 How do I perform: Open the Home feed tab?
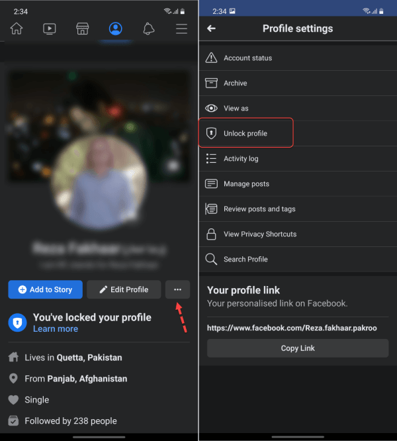17,28
